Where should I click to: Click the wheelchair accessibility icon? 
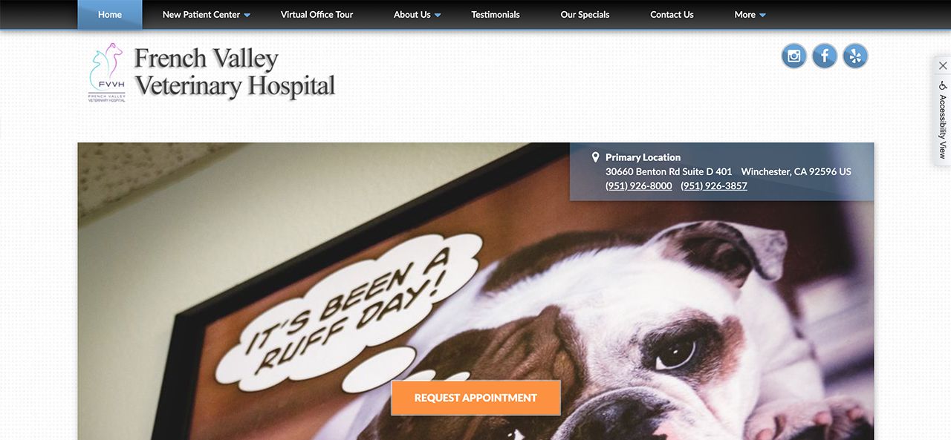coord(943,86)
